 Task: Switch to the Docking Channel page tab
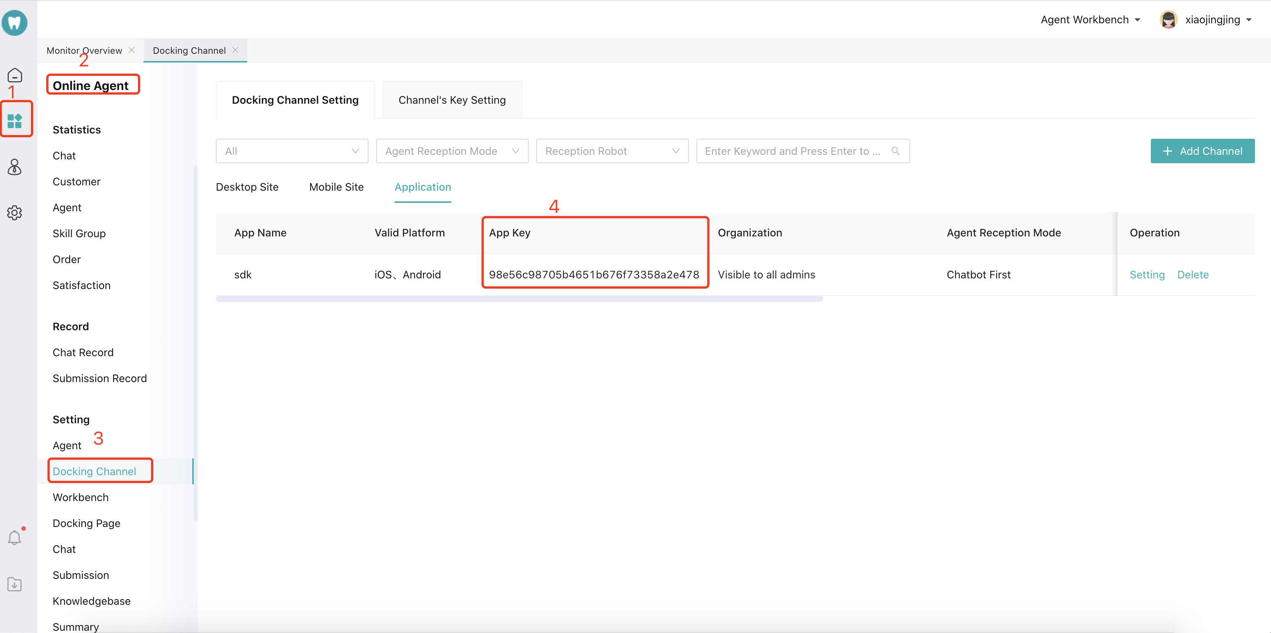pos(190,50)
